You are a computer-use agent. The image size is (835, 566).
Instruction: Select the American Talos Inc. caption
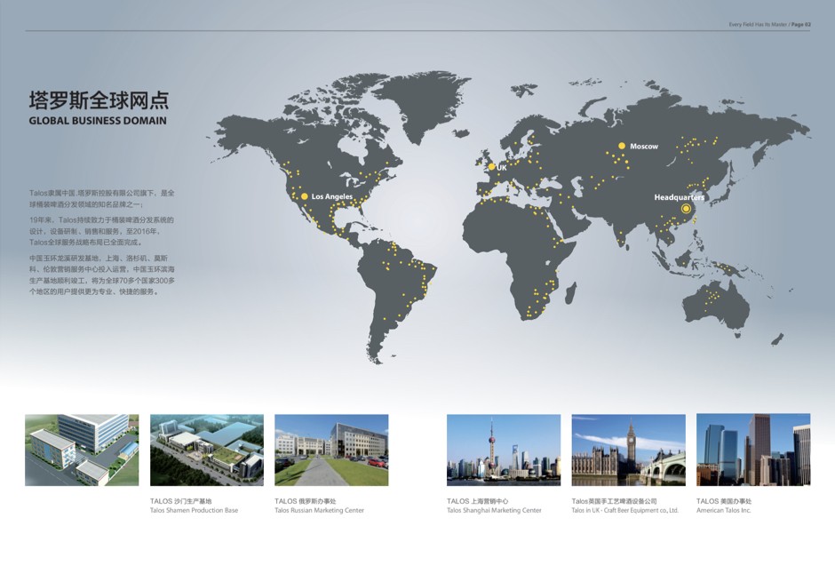pos(724,510)
